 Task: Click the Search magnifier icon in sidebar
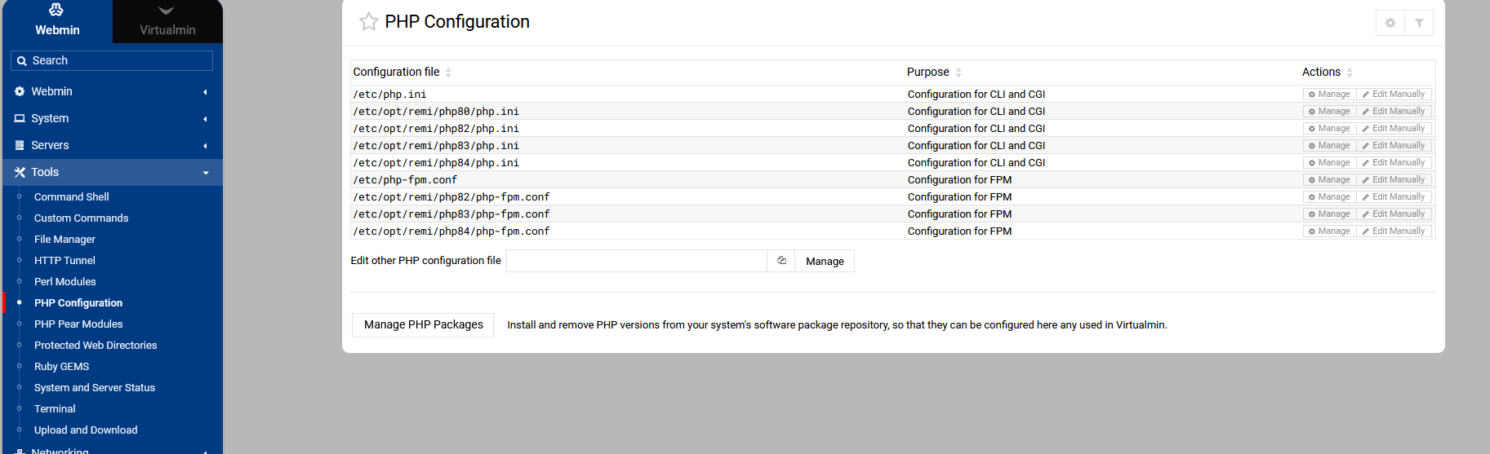click(22, 61)
